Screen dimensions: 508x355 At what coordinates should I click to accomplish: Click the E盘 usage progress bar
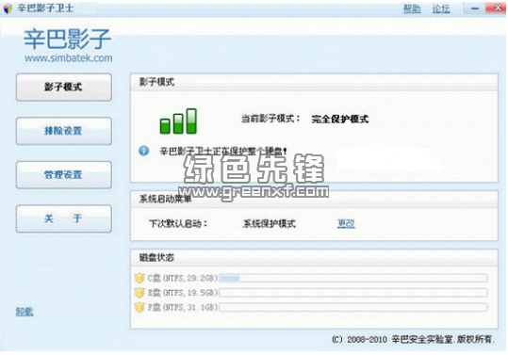(353, 293)
